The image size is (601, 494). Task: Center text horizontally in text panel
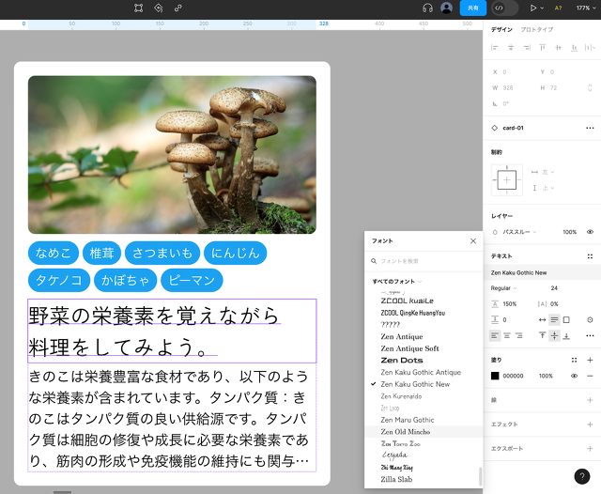coord(507,335)
